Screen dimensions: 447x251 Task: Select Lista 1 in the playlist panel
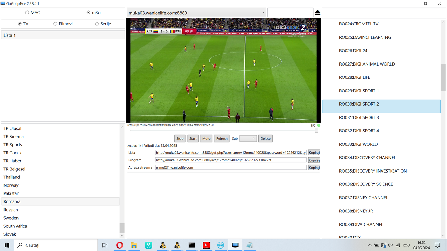(x=63, y=35)
